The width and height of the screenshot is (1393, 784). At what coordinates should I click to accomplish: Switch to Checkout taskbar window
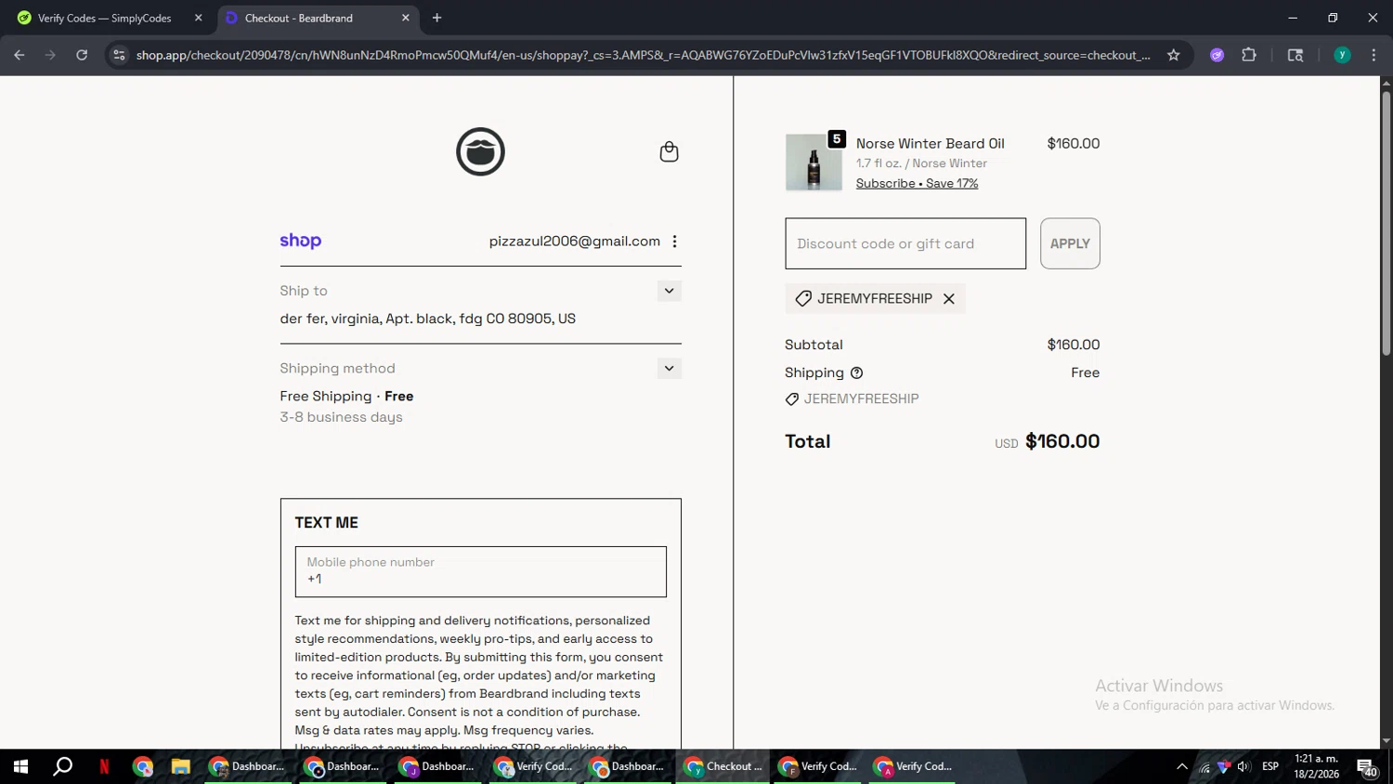pyautogui.click(x=723, y=766)
